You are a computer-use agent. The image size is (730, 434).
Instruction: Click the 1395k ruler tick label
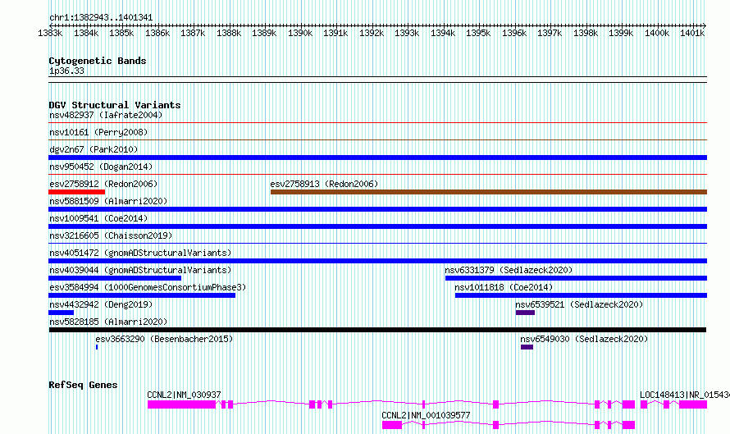(x=478, y=33)
